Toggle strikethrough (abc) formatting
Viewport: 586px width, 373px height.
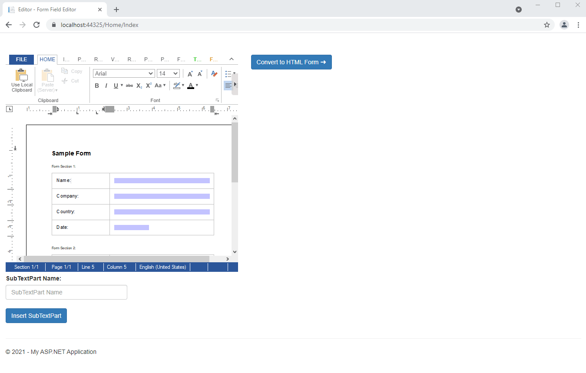[129, 86]
